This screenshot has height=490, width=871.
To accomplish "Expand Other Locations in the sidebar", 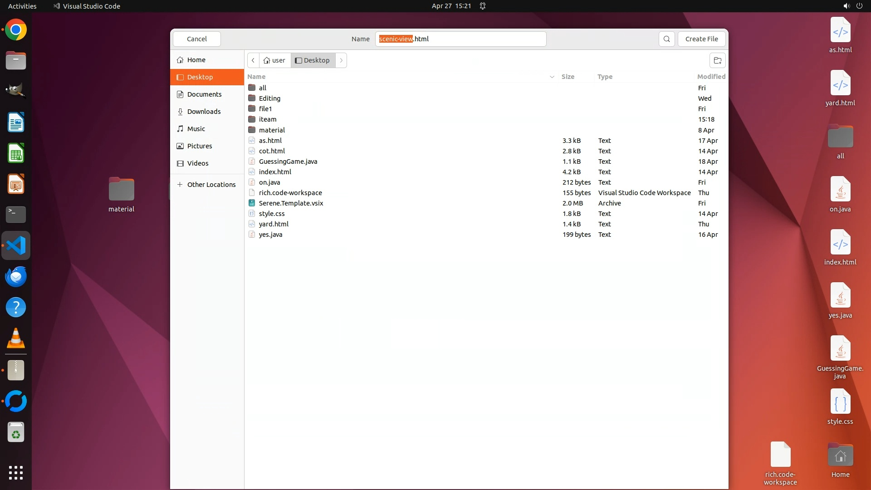I will click(x=211, y=185).
